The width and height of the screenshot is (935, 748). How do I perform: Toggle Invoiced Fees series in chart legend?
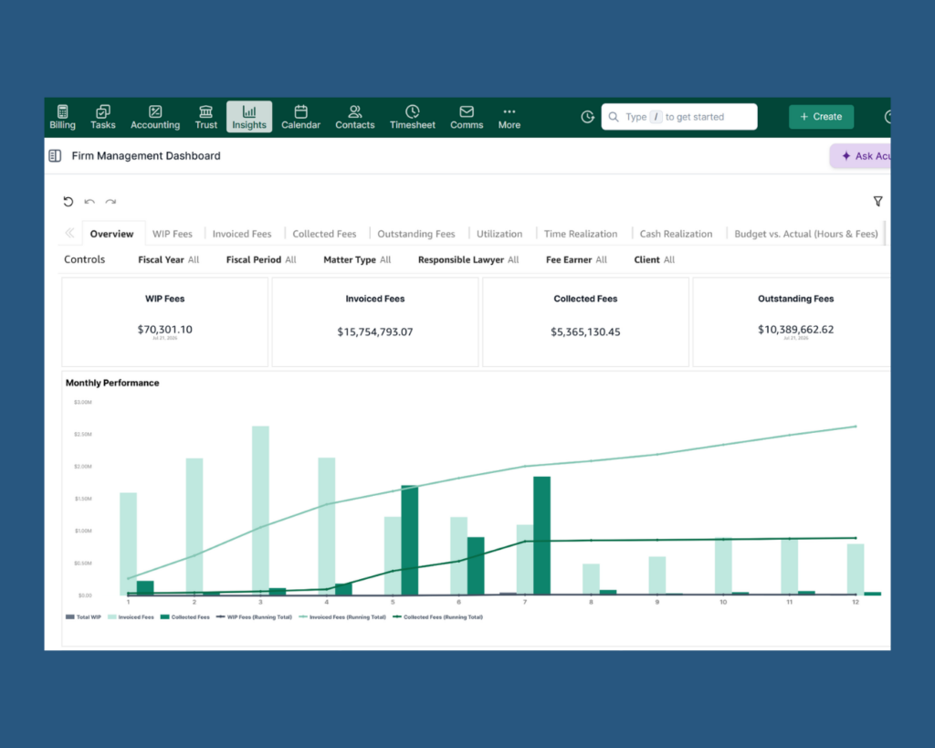tap(131, 616)
